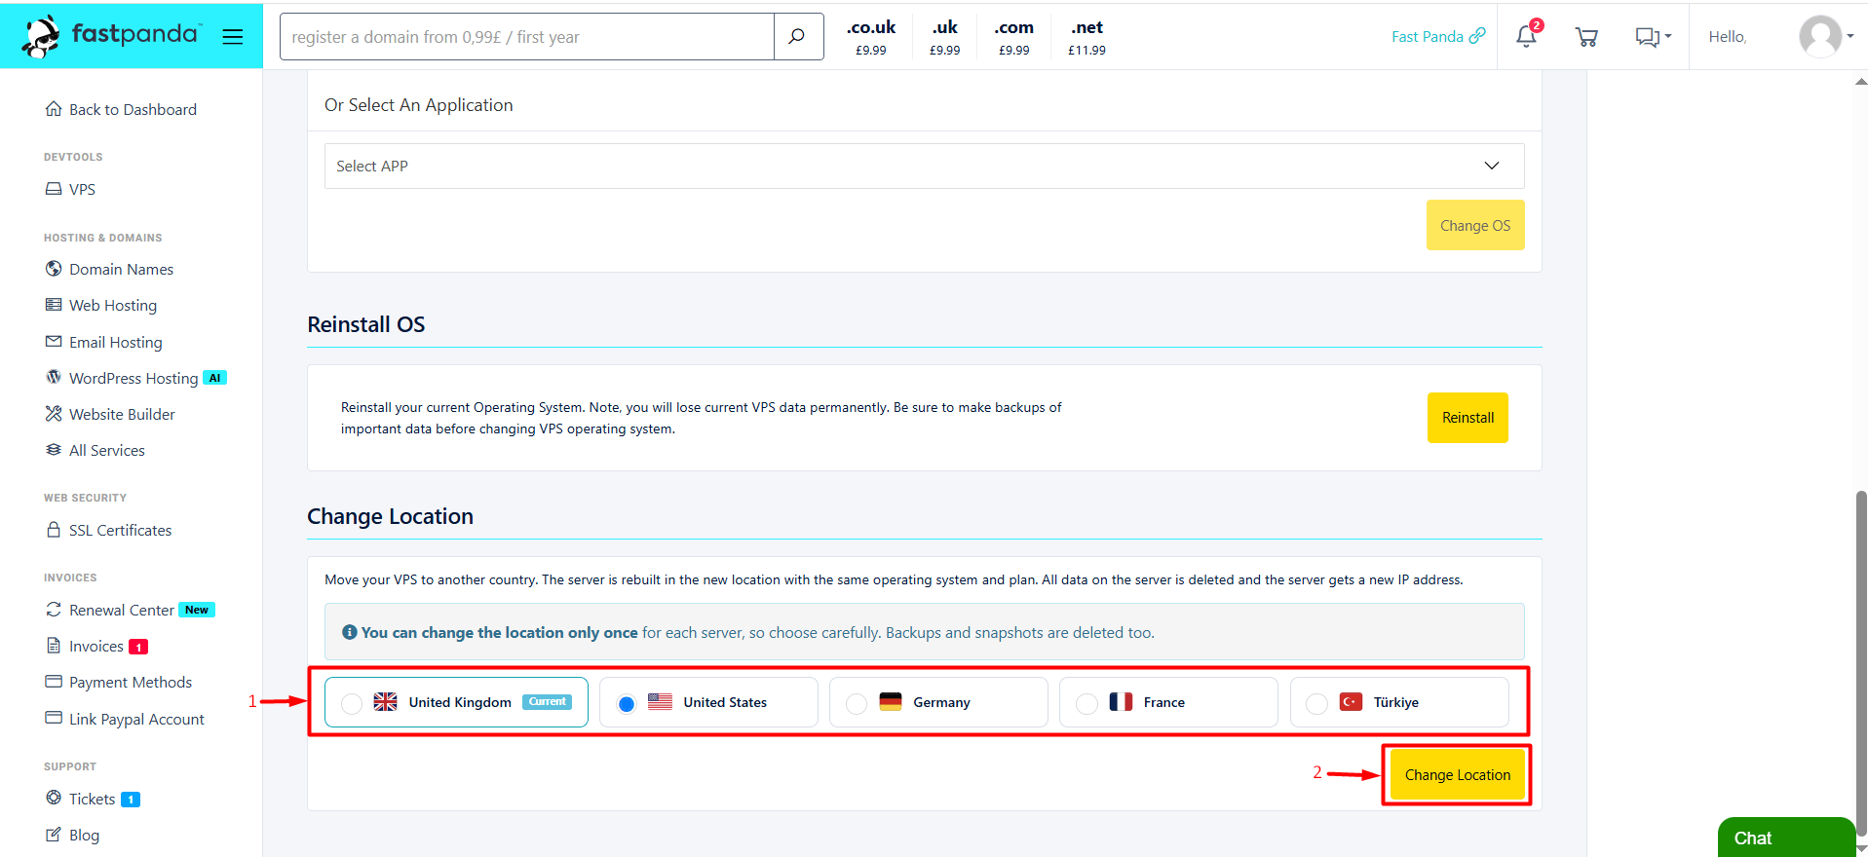The image size is (1868, 857).
Task: Open the chat messages dropdown icon
Action: (1653, 37)
